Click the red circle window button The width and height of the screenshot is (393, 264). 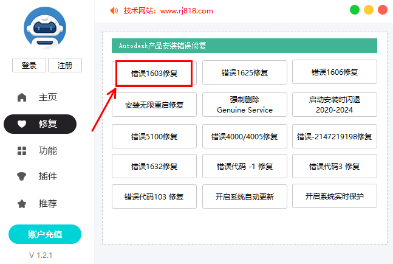pos(383,10)
